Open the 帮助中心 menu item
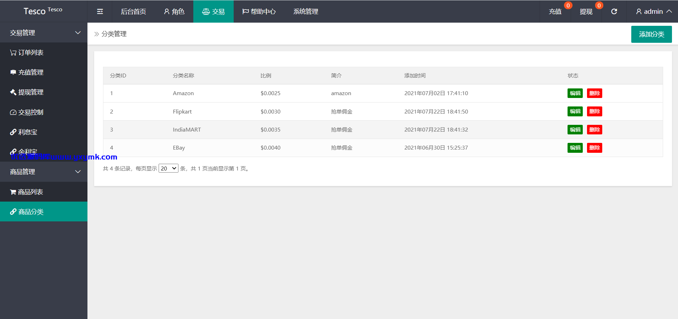678x319 pixels. pyautogui.click(x=259, y=11)
